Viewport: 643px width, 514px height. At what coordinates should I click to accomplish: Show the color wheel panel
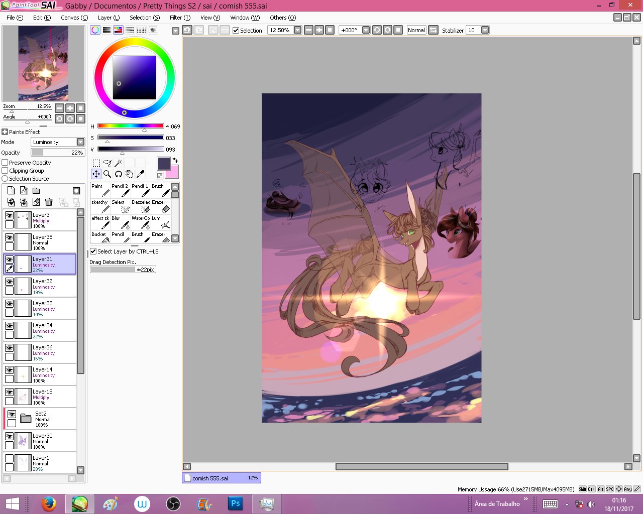95,30
